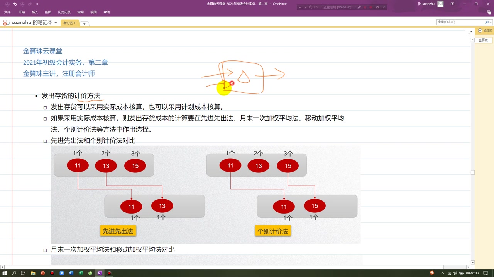Open the 视图 ribbon tab
This screenshot has width=494, height=277.
[x=93, y=12]
